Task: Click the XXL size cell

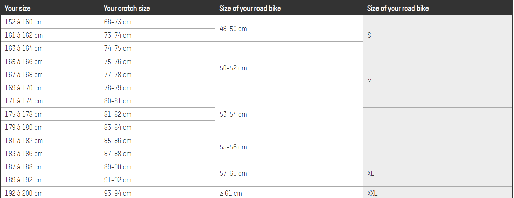Action: (x=372, y=193)
